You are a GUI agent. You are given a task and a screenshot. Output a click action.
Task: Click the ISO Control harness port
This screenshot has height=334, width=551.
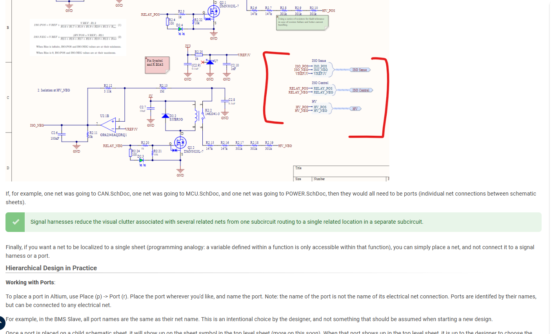point(361,90)
